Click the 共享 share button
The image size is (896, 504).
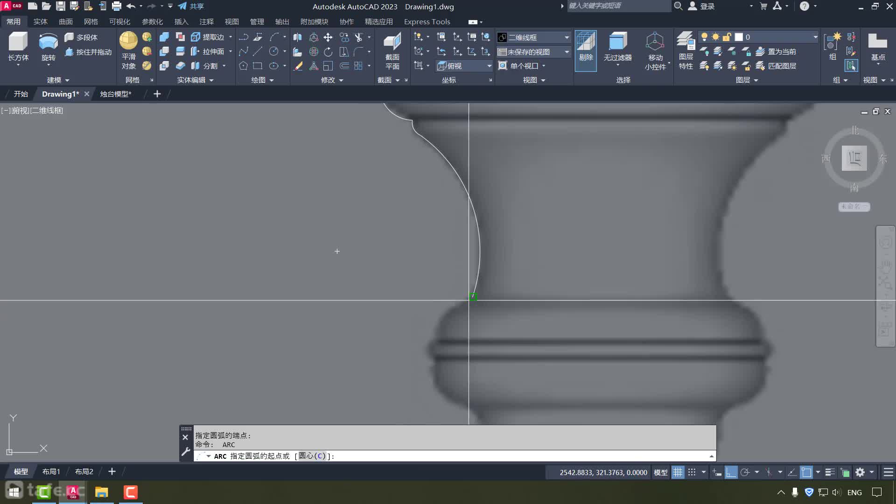(x=191, y=6)
